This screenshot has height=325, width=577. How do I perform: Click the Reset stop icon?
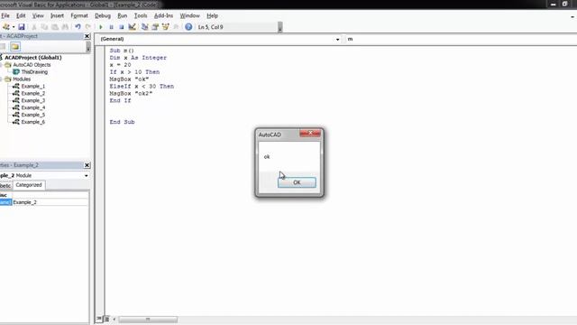click(x=122, y=27)
